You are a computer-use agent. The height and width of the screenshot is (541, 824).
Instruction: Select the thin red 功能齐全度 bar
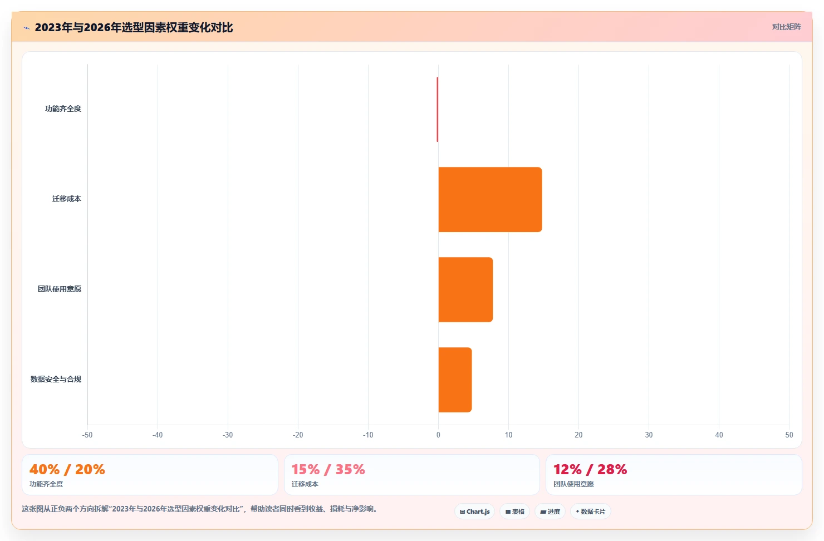pyautogui.click(x=438, y=109)
